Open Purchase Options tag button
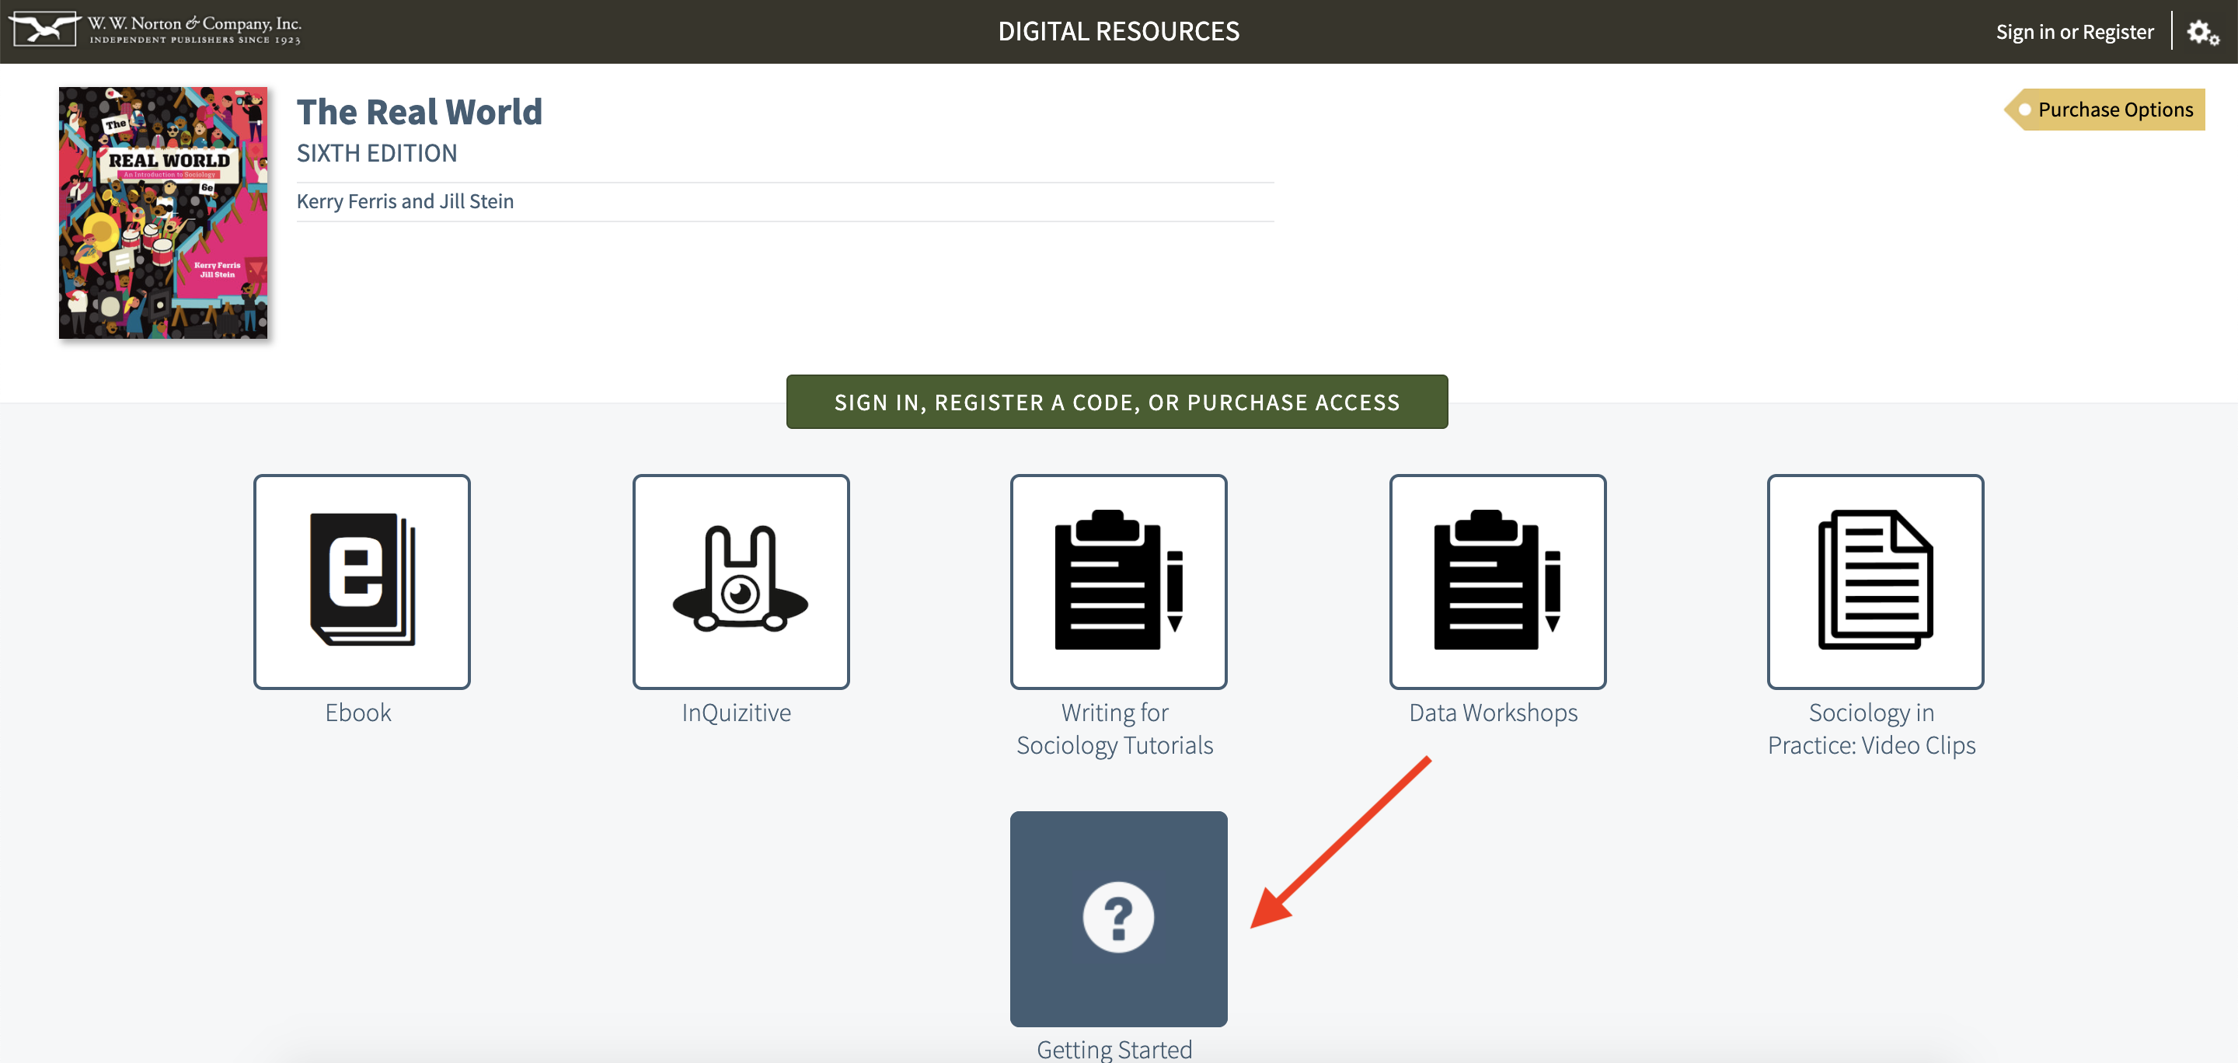This screenshot has height=1063, width=2238. click(x=2107, y=110)
